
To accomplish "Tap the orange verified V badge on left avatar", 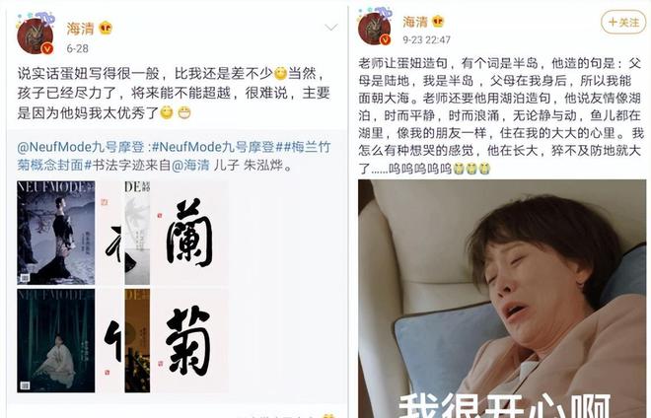I will point(47,48).
